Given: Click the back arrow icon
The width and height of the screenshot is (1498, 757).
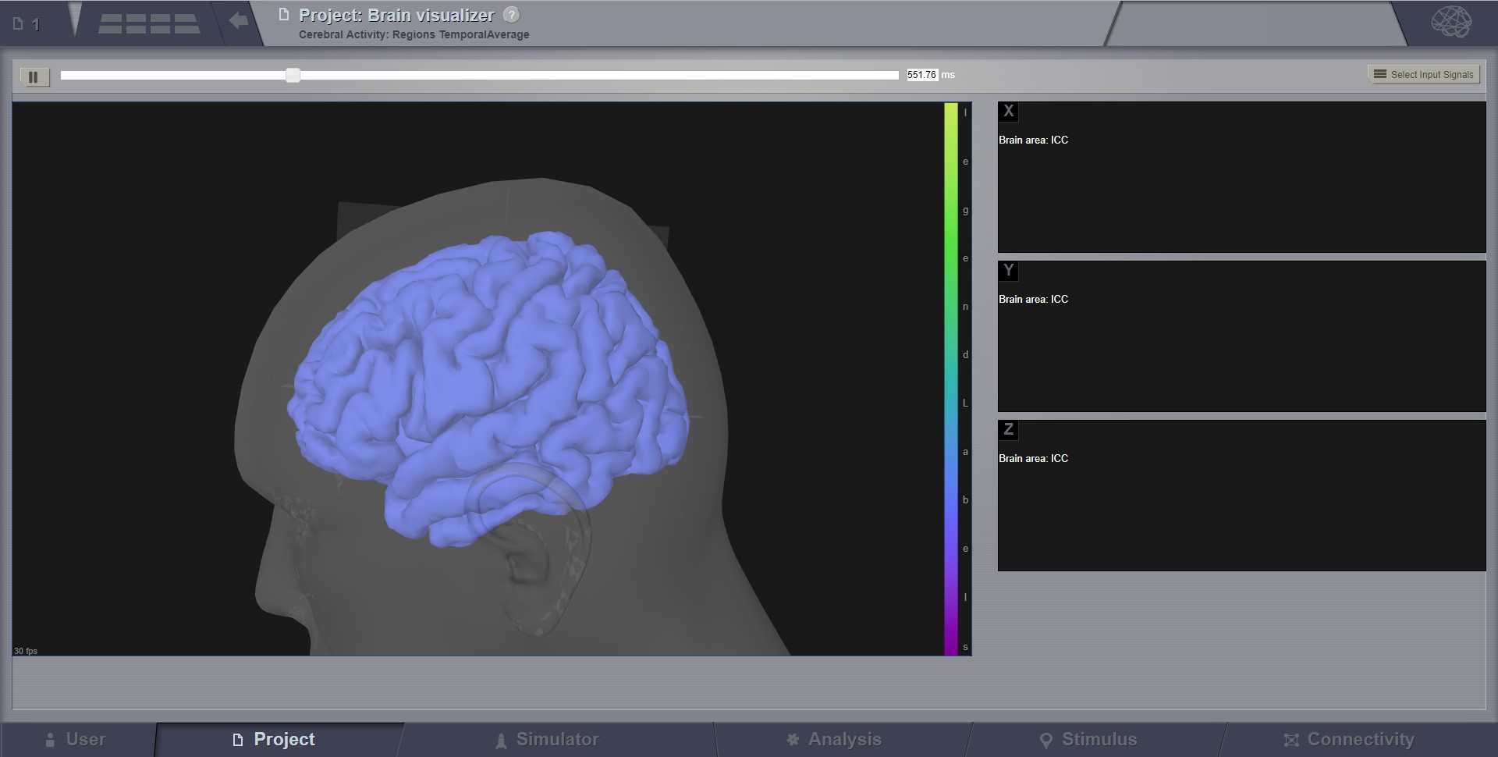Looking at the screenshot, I should pyautogui.click(x=239, y=21).
